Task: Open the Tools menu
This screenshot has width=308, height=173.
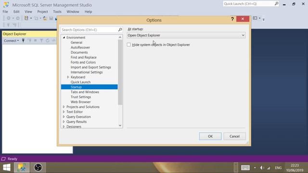Action: (57, 12)
